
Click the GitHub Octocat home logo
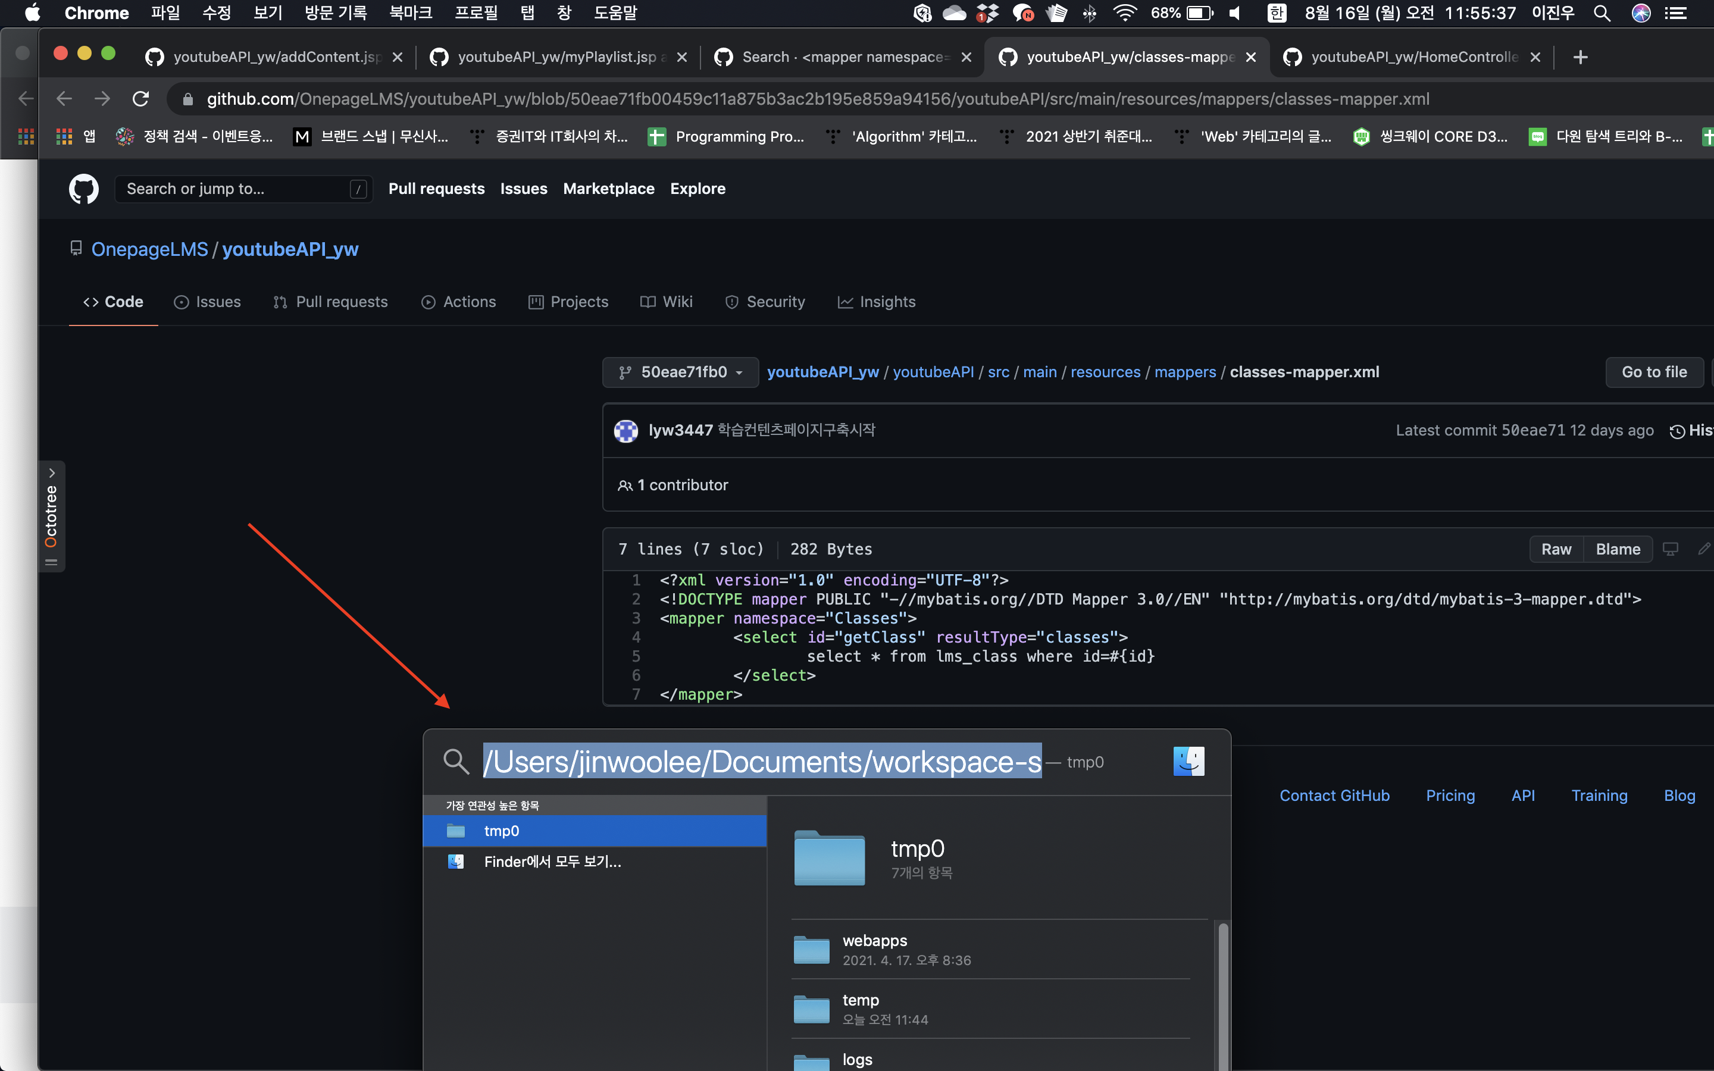click(x=83, y=189)
